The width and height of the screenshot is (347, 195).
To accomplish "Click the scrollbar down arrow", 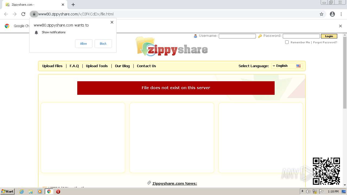I will click(345, 185).
